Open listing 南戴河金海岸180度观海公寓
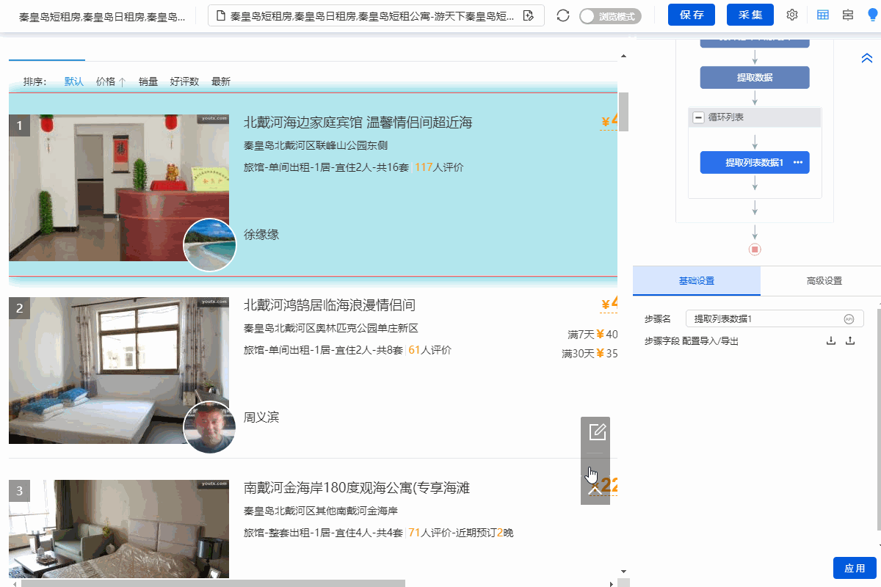 356,488
